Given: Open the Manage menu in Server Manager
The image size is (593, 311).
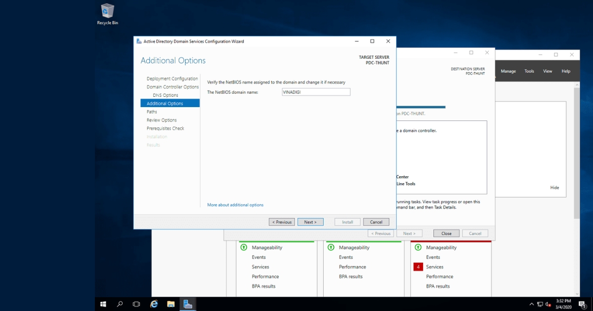Looking at the screenshot, I should click(508, 71).
